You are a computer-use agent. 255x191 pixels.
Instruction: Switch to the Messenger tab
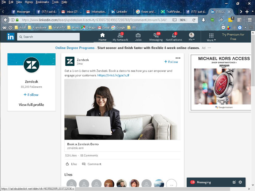[21, 12]
